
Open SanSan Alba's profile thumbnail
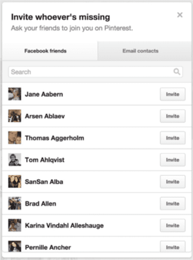pos(15,181)
